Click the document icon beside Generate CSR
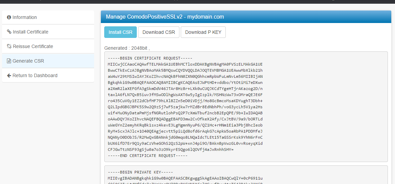The image size is (395, 184). pyautogui.click(x=9, y=61)
